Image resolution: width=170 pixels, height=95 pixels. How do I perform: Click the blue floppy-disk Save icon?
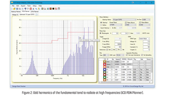tap(17, 9)
